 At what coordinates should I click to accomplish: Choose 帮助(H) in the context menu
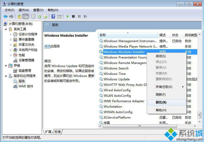pos(166,110)
